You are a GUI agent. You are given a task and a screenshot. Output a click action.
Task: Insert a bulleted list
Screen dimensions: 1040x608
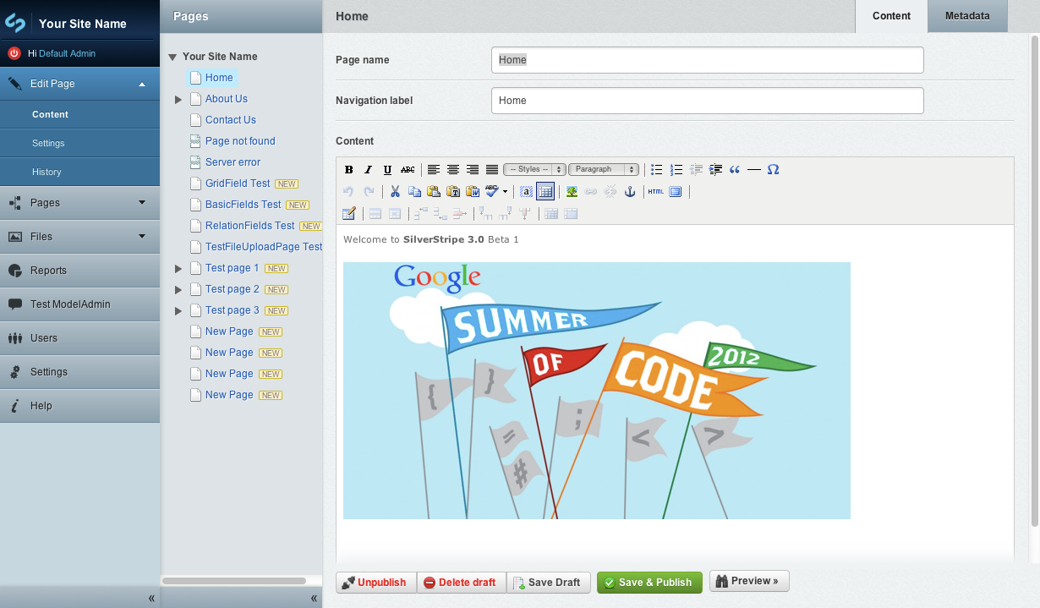pyautogui.click(x=657, y=170)
